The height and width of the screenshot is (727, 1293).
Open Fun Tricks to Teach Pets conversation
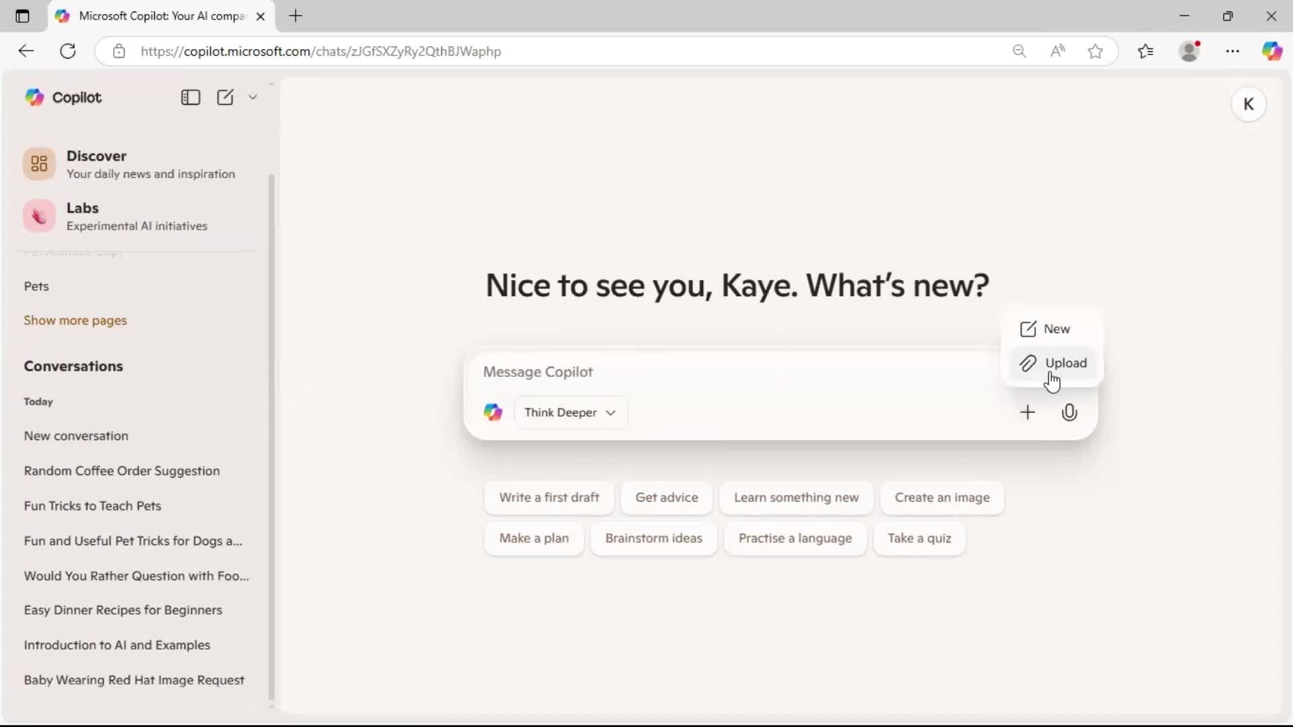[x=92, y=506]
